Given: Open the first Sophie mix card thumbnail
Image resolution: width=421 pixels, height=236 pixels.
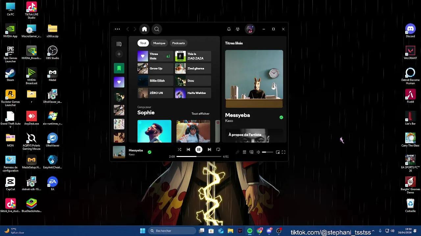Looking at the screenshot, I should [154, 131].
